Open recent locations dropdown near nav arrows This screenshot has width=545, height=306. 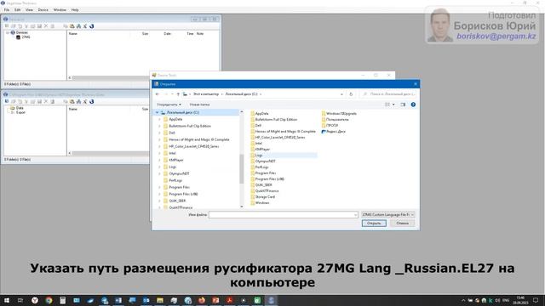click(172, 94)
